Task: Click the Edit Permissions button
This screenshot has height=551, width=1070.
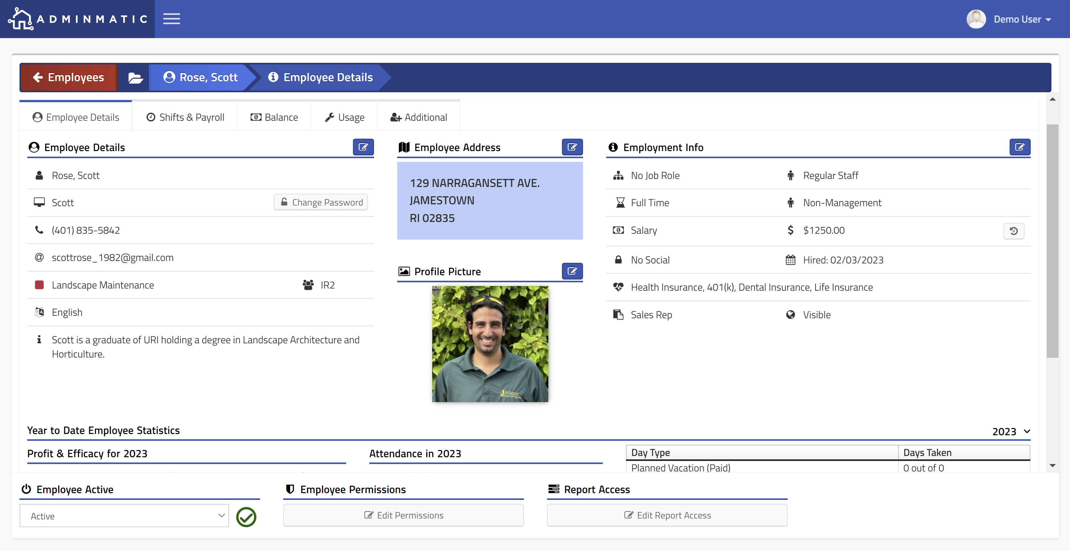Action: pos(403,515)
